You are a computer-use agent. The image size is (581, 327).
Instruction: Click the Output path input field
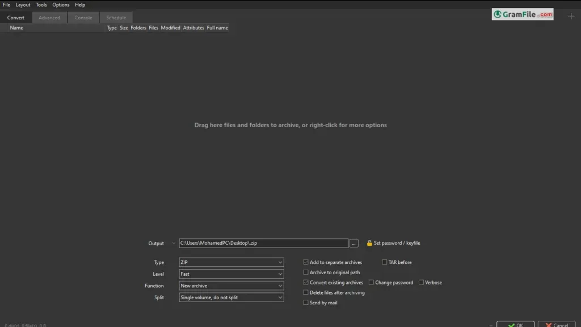[x=263, y=243]
